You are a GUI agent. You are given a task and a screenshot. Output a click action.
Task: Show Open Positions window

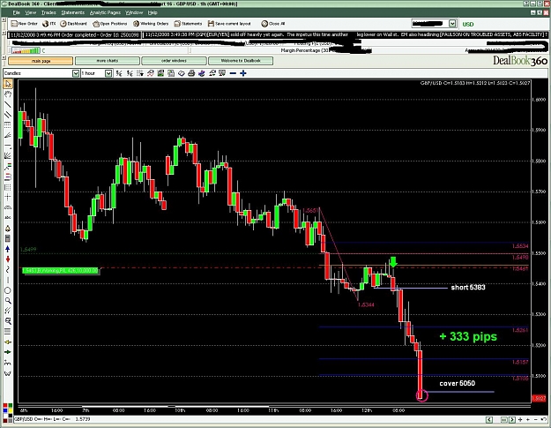tap(110, 24)
